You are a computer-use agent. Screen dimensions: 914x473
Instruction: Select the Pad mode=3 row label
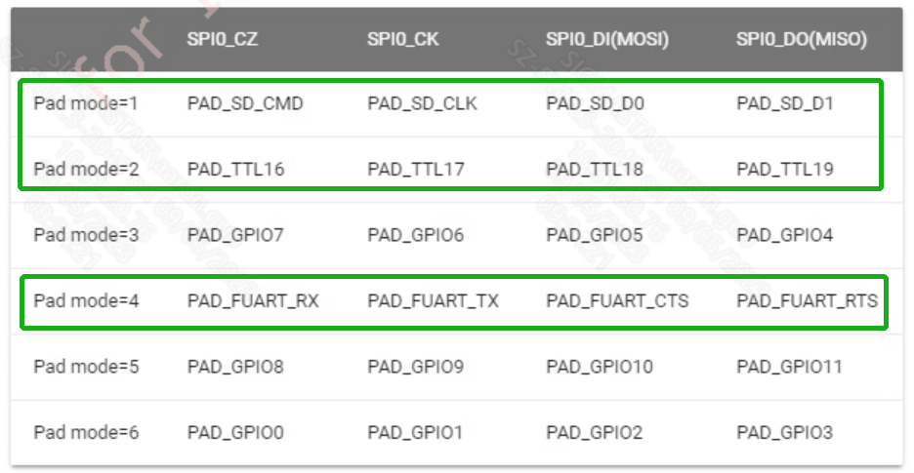click(x=87, y=235)
